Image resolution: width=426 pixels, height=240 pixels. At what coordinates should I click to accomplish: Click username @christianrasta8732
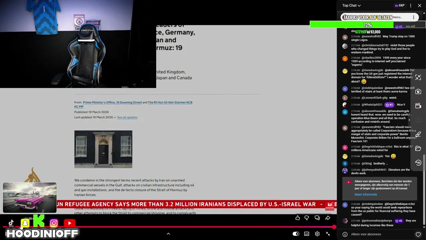point(375,45)
